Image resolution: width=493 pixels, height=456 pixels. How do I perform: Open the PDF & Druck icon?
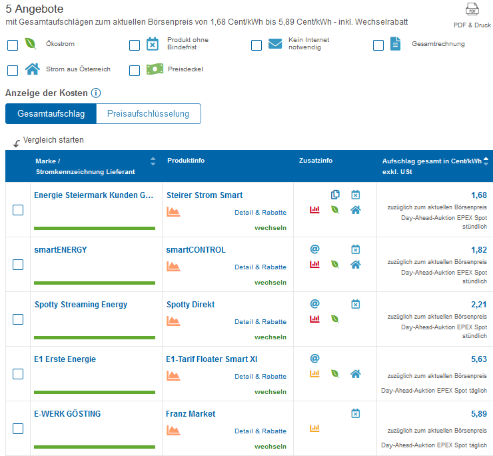click(x=472, y=9)
